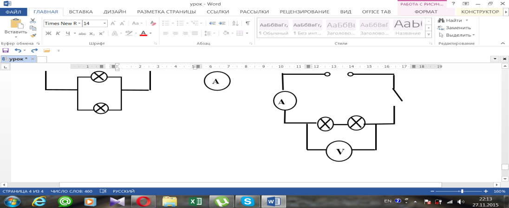The width and height of the screenshot is (509, 208).
Task: Undo last action with blue arrow
Action: pos(18,50)
